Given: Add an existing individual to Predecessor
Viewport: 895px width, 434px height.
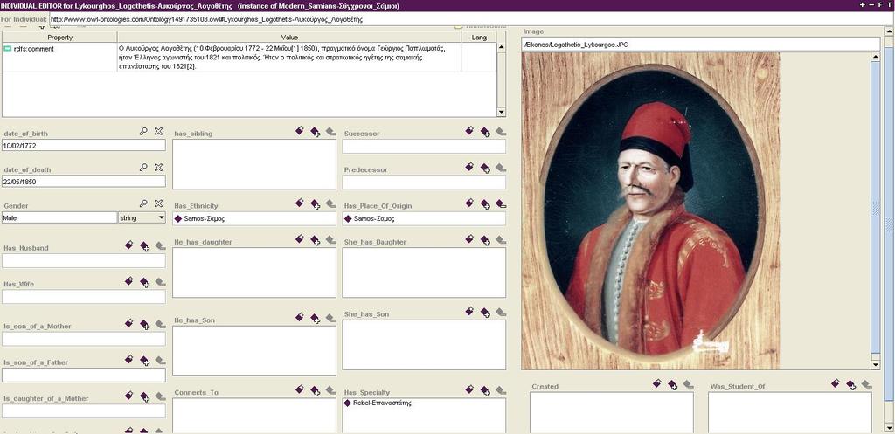Looking at the screenshot, I should 484,168.
